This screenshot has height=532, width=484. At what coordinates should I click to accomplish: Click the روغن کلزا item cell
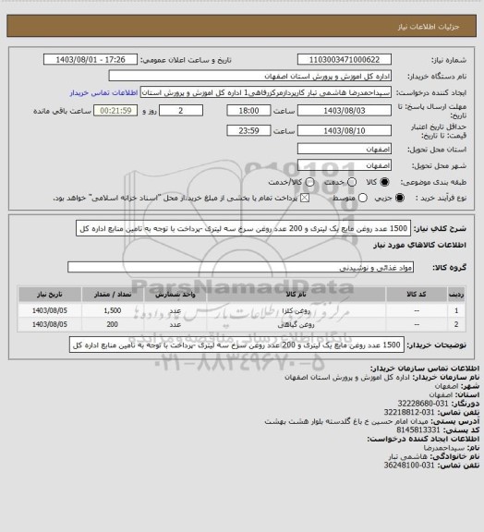pyautogui.click(x=296, y=310)
